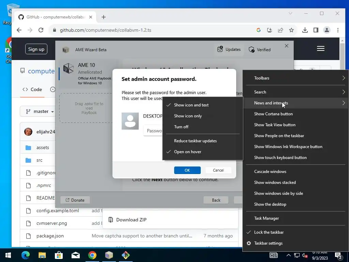Click OK in password dialog

187,170
